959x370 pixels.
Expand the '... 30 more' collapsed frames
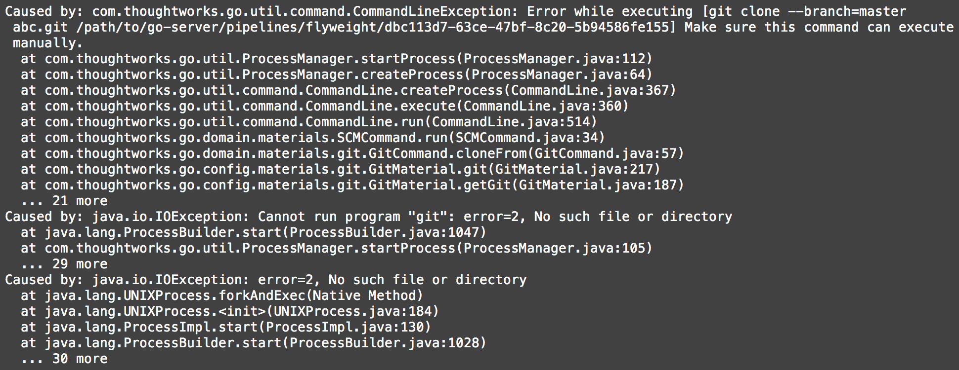click(x=64, y=359)
